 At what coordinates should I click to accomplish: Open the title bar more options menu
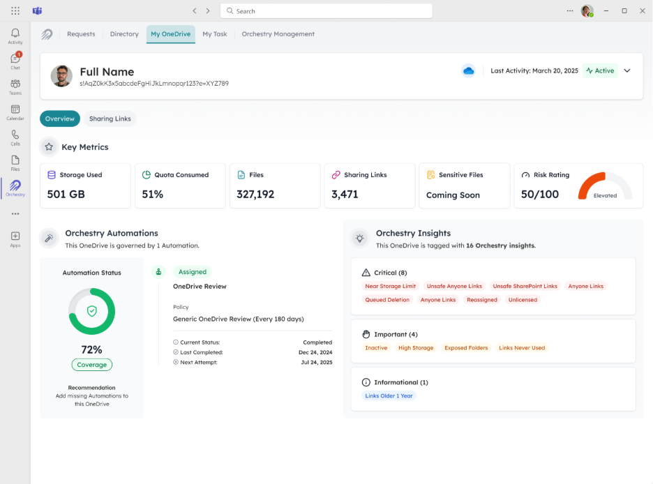[570, 11]
